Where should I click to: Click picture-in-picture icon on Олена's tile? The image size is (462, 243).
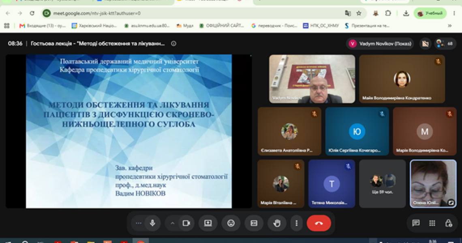click(451, 202)
